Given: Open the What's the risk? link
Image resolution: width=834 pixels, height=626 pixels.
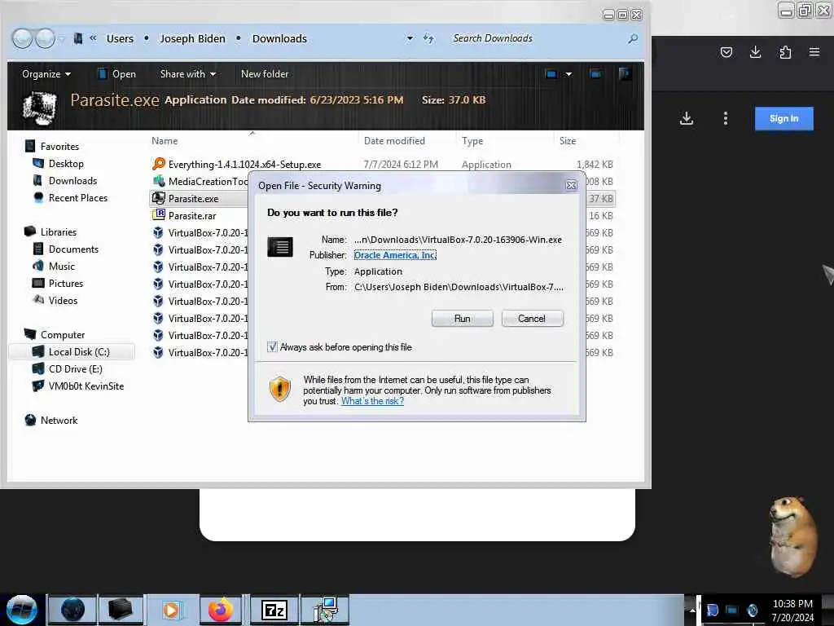Looking at the screenshot, I should coord(372,401).
